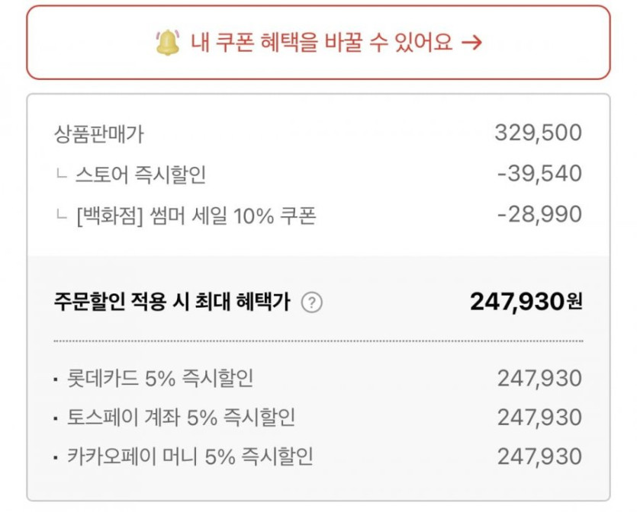Open '내 쿠폰 혜택을 바꿀 수 있어요' banner
Viewport: 637px width, 512px height.
point(317,43)
